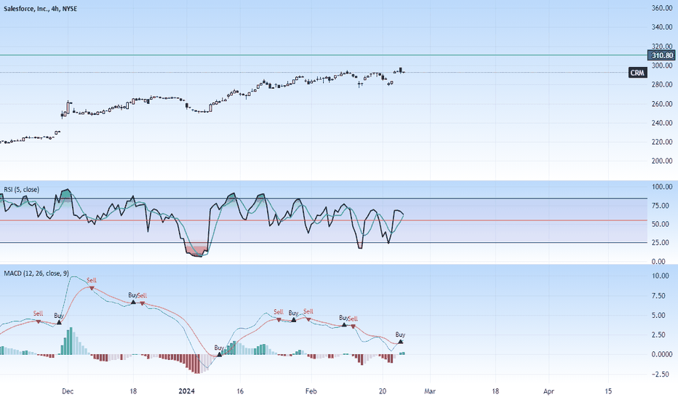Image resolution: width=678 pixels, height=400 pixels.
Task: Open the MACD (12, 26, close, 9) indicator legend
Action: [x=36, y=273]
